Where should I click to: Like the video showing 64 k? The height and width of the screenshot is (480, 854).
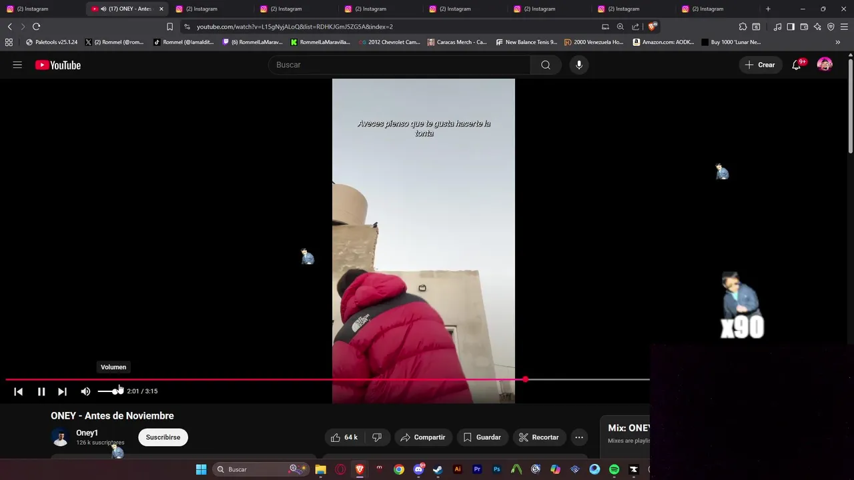click(344, 437)
